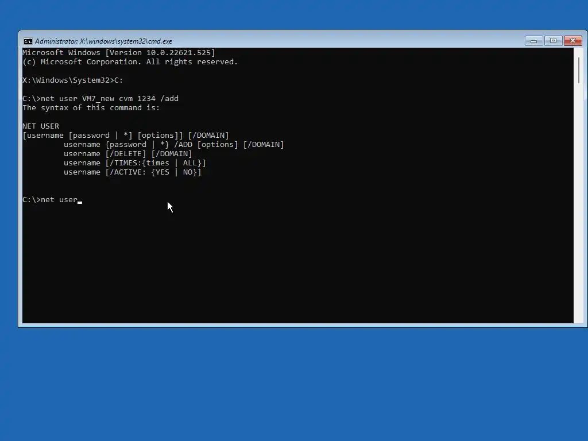Click the '[username [password | *] [options]] [/DOMAIN]' line
The image size is (588, 441).
click(x=126, y=136)
